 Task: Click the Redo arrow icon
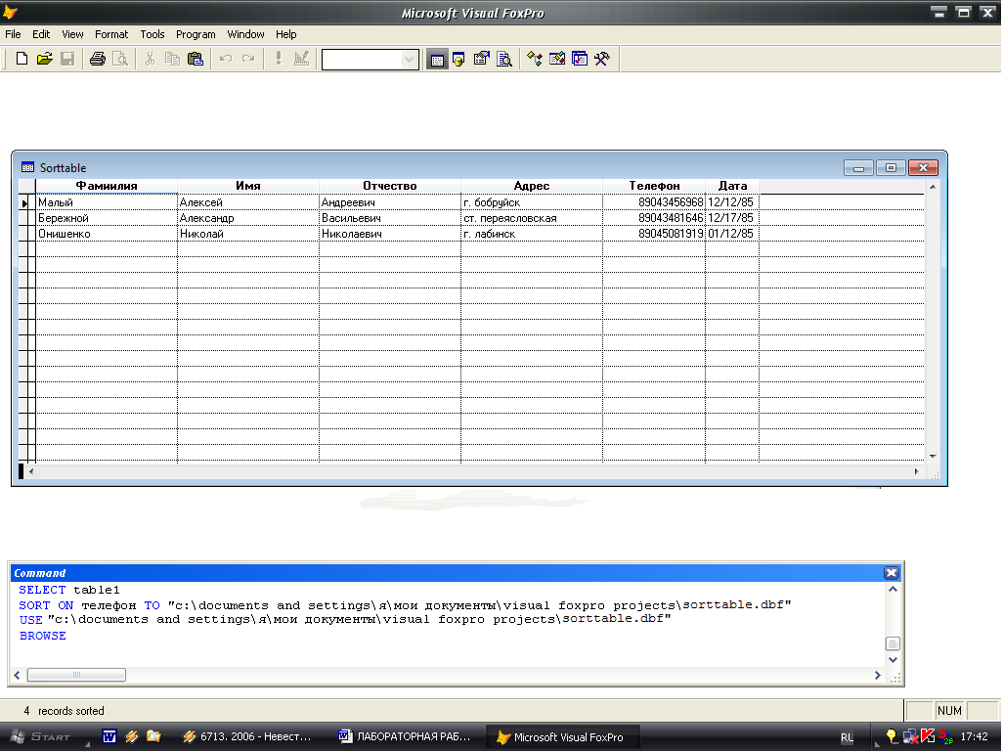248,60
